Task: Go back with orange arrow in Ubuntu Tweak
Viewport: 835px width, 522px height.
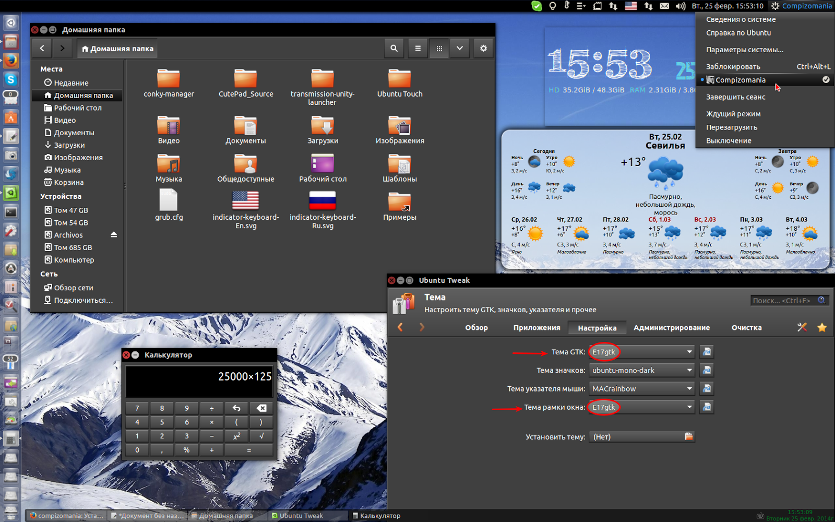Action: pyautogui.click(x=400, y=327)
